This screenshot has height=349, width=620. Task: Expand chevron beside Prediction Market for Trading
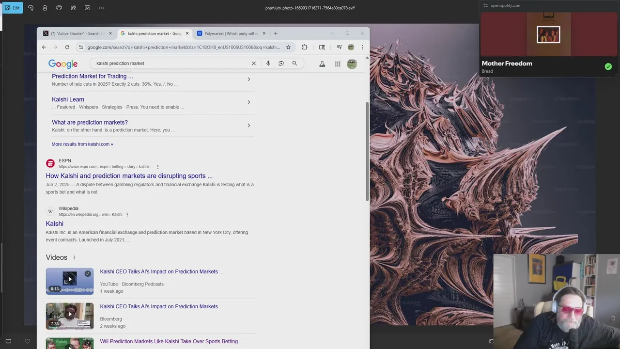[249, 79]
